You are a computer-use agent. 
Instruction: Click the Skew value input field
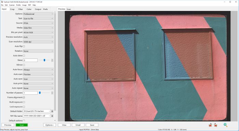click(x=30, y=60)
